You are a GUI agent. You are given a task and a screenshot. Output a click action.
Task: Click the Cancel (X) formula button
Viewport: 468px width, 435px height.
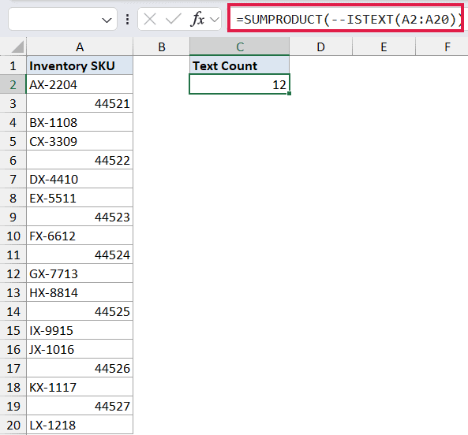tap(149, 20)
